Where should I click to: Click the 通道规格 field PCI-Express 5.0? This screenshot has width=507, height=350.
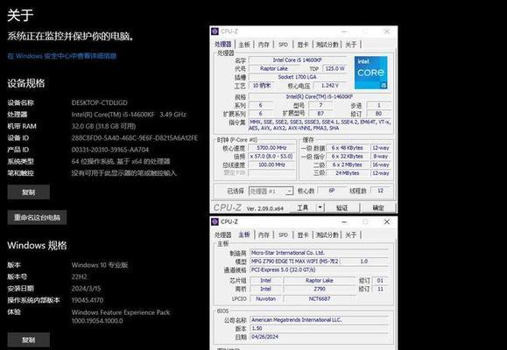320,269
